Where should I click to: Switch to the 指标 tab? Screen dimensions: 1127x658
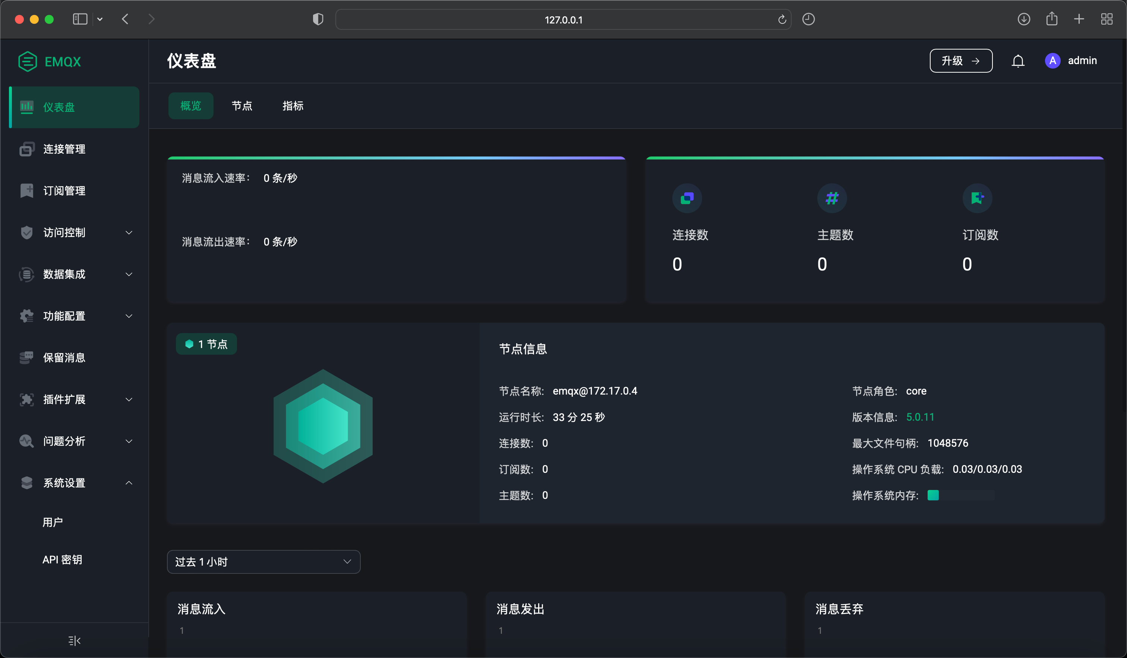click(x=293, y=105)
